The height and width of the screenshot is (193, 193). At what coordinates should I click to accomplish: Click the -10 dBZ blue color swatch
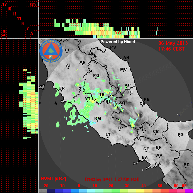coord(59,191)
